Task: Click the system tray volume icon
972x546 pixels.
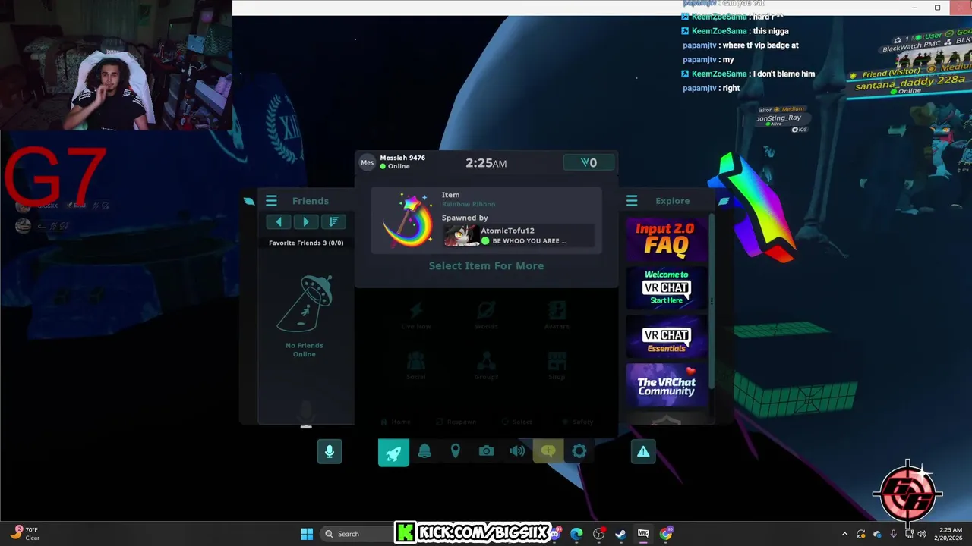Action: (922, 534)
